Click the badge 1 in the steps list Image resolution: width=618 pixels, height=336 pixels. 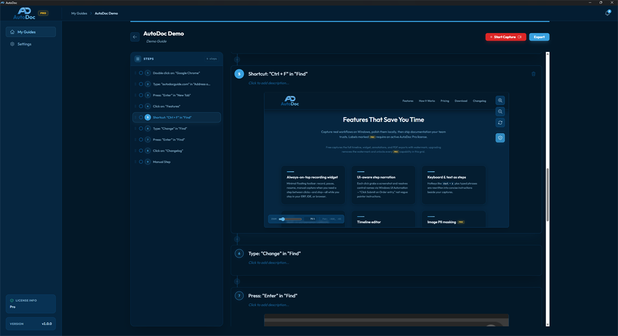coord(147,73)
